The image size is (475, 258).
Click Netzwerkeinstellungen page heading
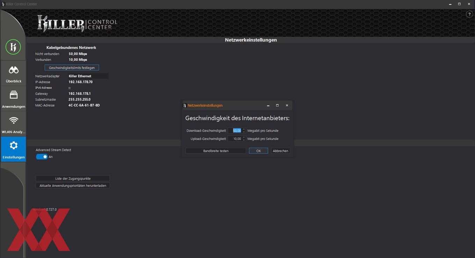point(251,40)
